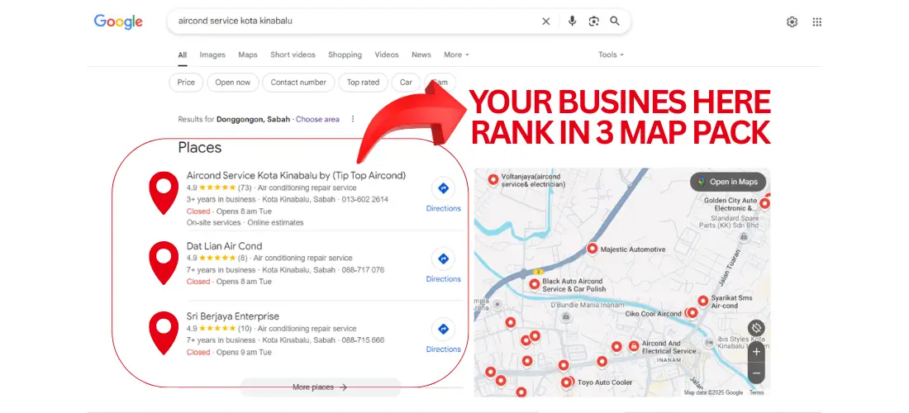Select Ciko Cool Aircond map pin

coord(691,313)
